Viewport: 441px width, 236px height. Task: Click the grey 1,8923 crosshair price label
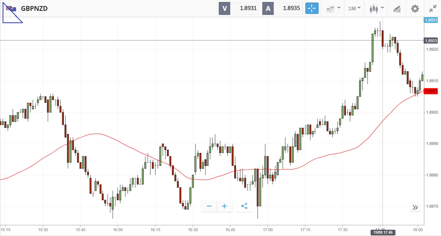point(431,41)
